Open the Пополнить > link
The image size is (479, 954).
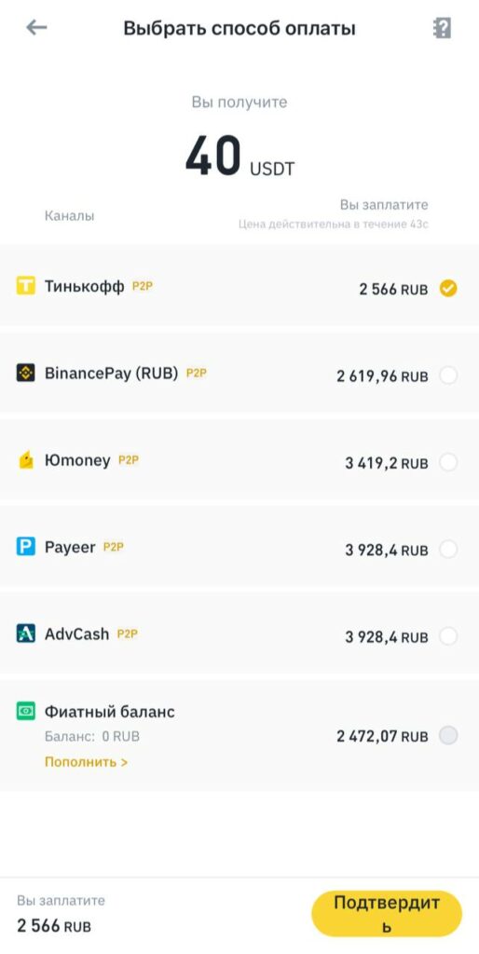pos(86,762)
